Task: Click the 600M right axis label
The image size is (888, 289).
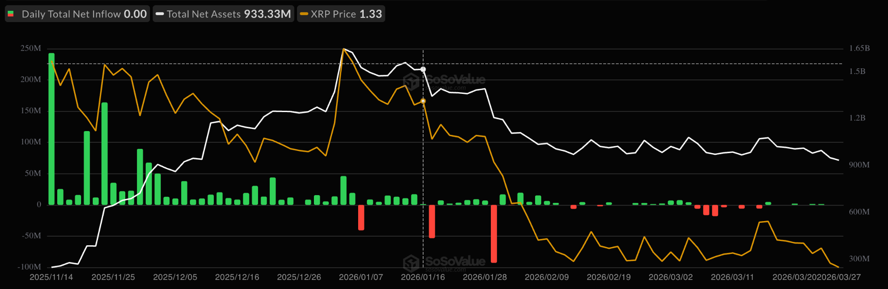Action: point(859,212)
